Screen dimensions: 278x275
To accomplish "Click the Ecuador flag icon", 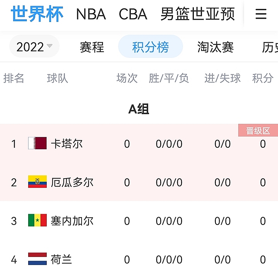I will pyautogui.click(x=37, y=182).
